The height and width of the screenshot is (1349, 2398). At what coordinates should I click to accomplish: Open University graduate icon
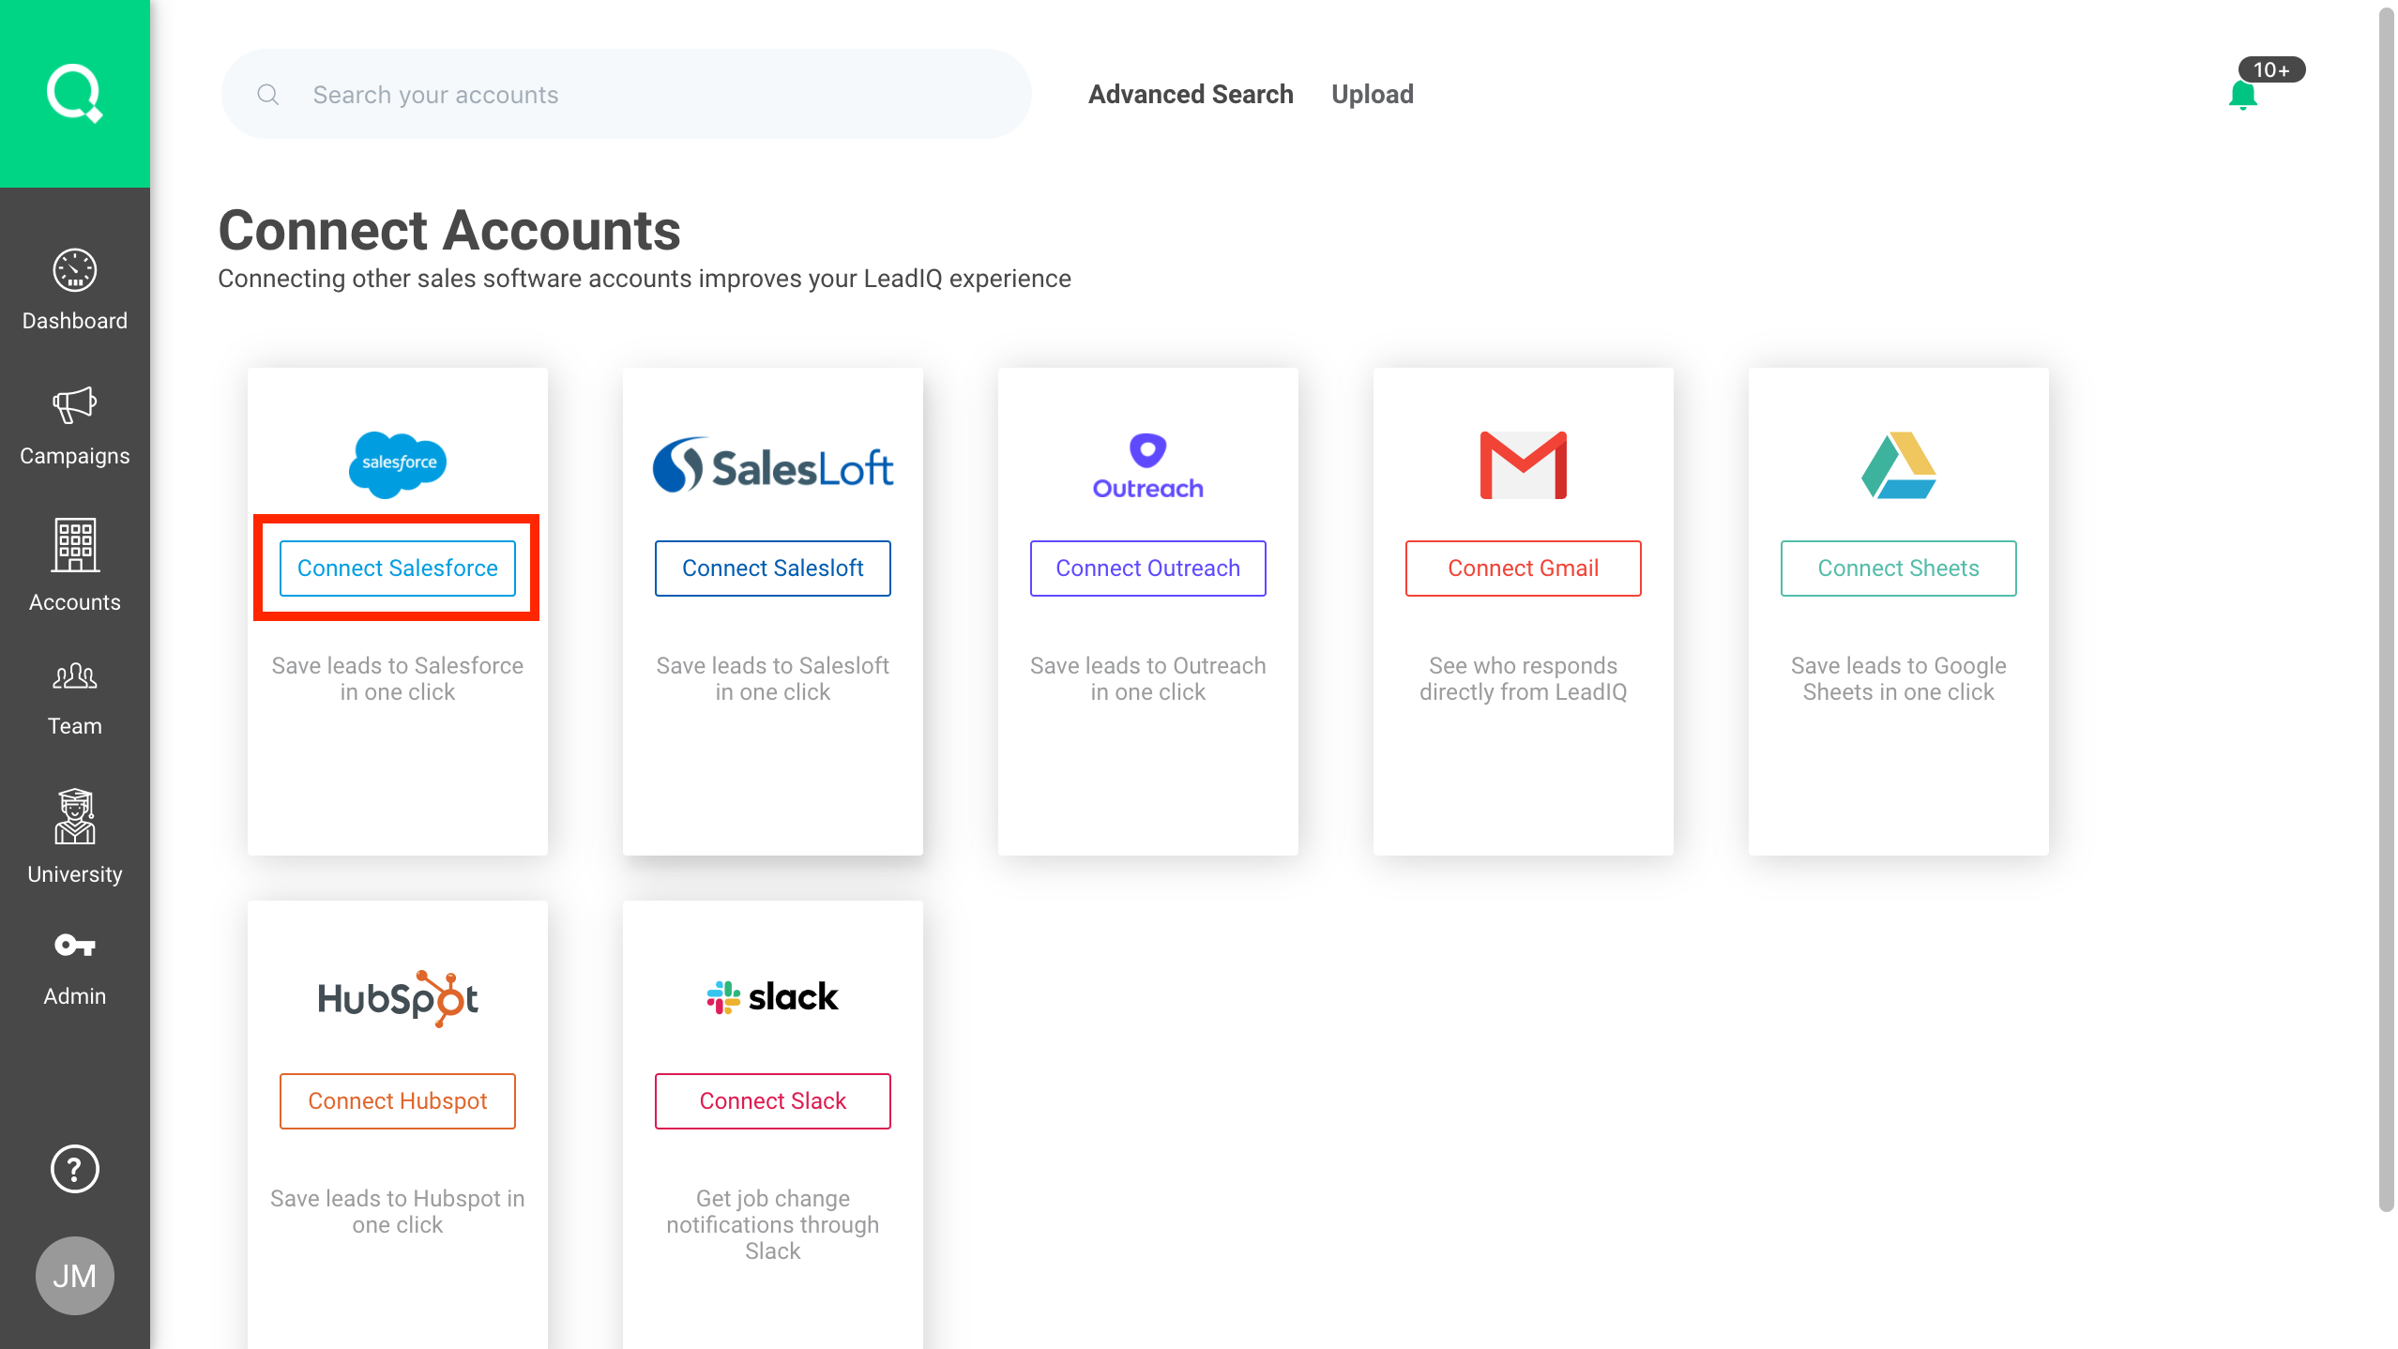(74, 817)
